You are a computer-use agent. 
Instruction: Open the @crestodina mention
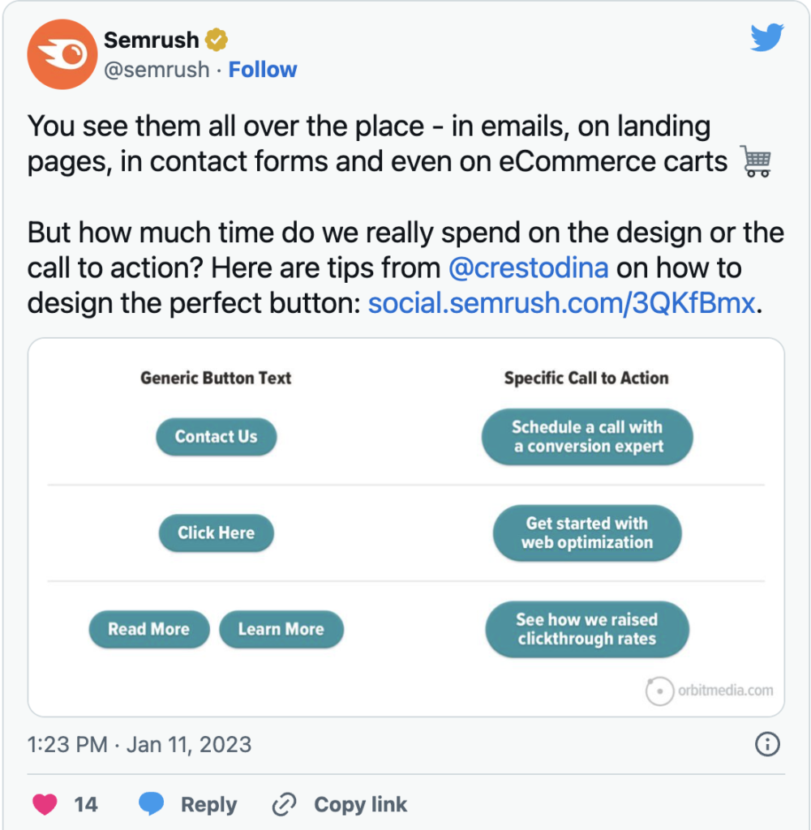[x=526, y=268]
